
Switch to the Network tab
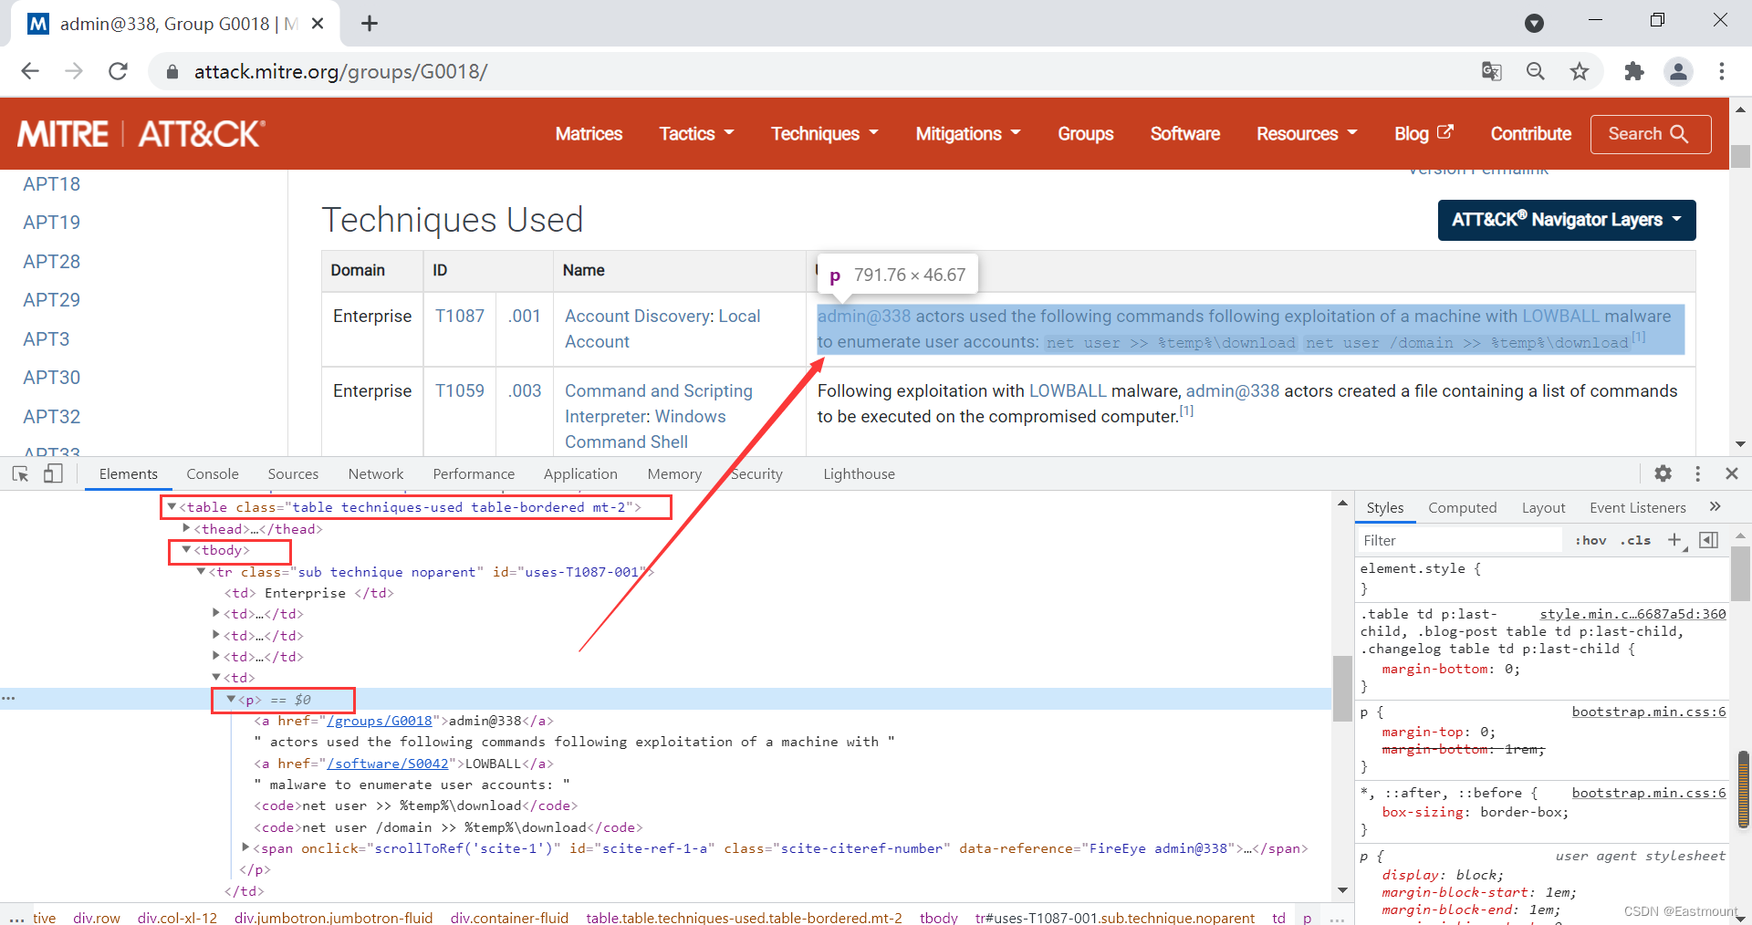tap(376, 473)
